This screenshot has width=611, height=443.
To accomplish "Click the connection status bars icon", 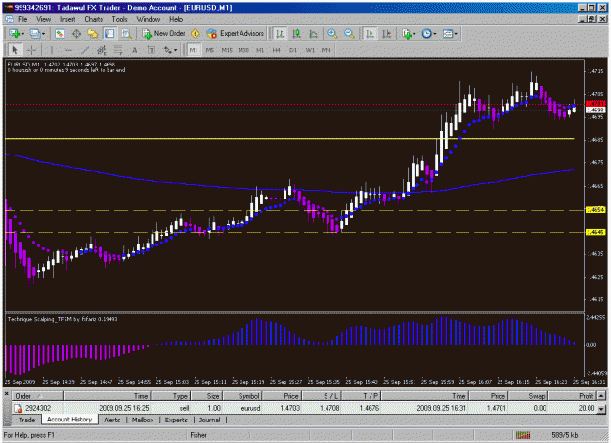I will pos(523,435).
